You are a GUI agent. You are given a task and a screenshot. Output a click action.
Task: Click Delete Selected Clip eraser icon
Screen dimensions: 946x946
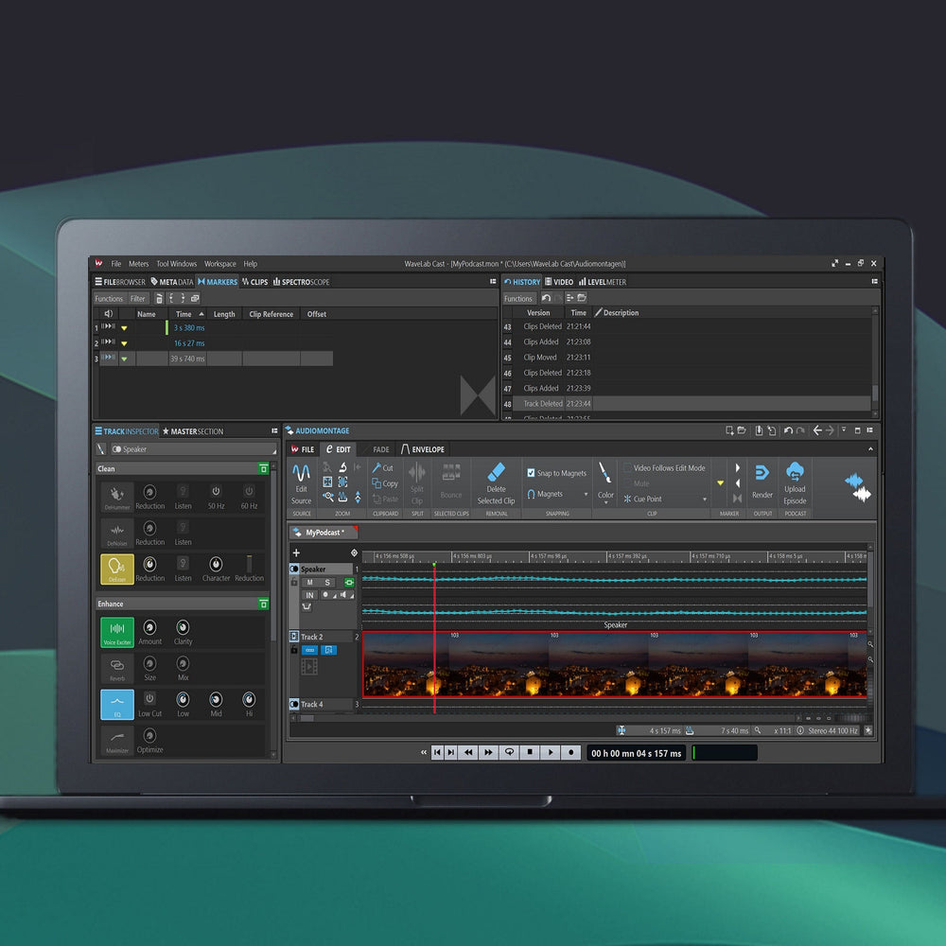[x=496, y=472]
